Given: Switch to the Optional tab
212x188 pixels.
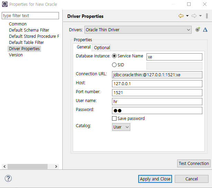Looking at the screenshot, I should [102, 47].
